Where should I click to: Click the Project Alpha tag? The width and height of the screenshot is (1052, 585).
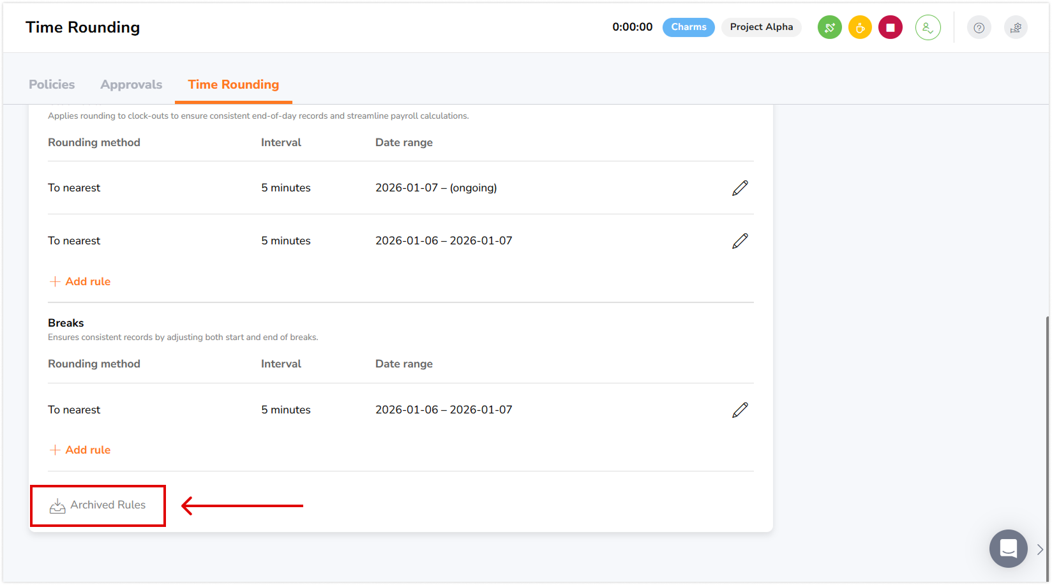click(x=761, y=27)
